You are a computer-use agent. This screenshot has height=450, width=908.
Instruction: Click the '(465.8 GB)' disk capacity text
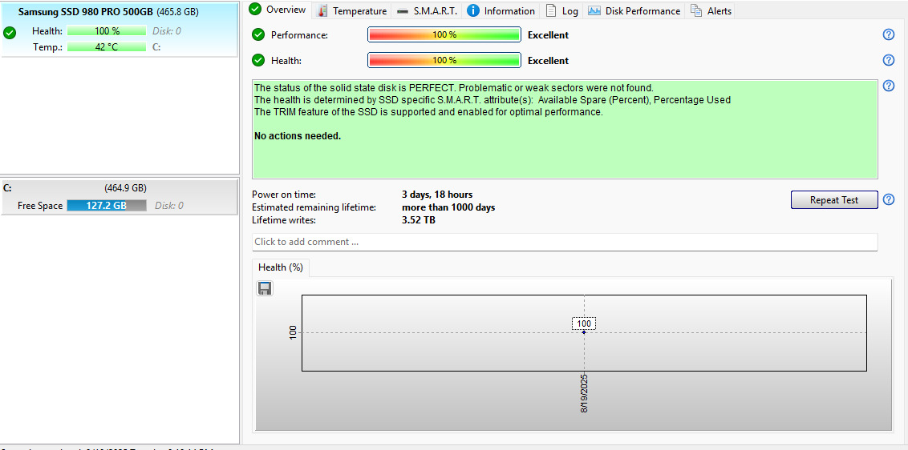coord(178,12)
